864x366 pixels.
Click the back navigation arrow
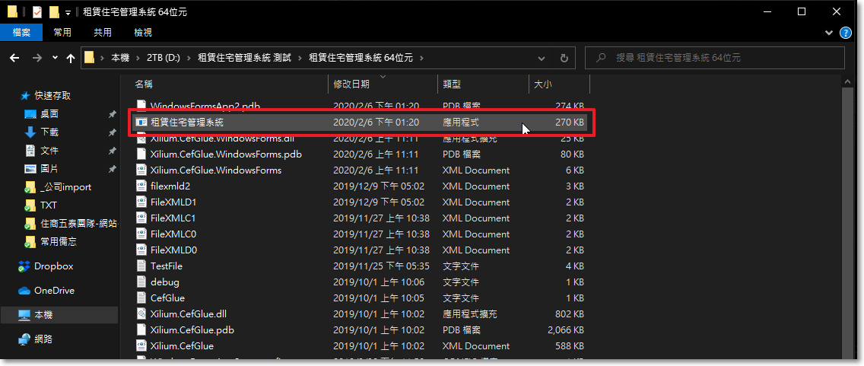tap(14, 58)
